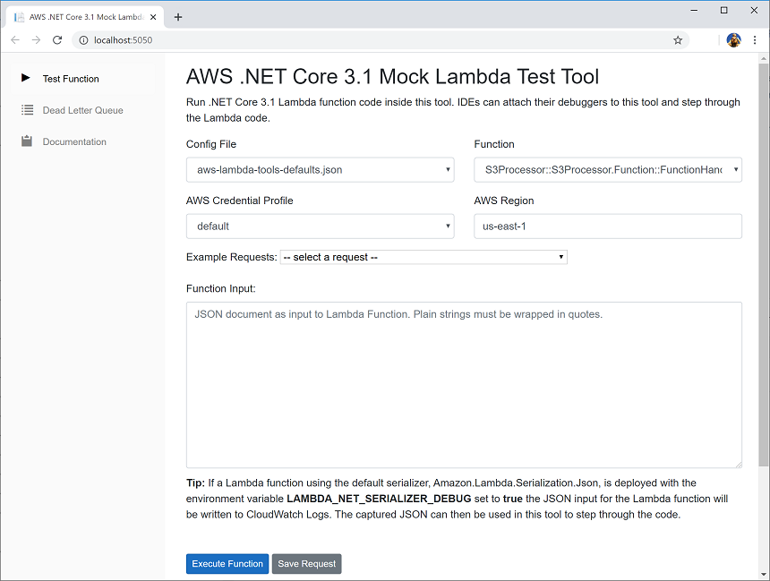Viewport: 770px width, 581px height.
Task: Bookmark the page with the star icon
Action: pos(678,39)
